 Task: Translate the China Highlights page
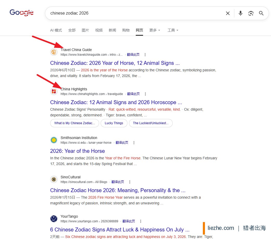133,94
